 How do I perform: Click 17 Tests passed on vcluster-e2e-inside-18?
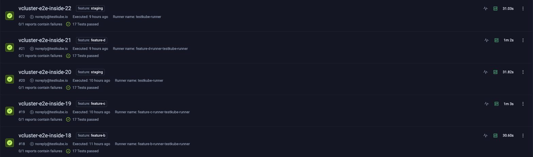[83, 151]
